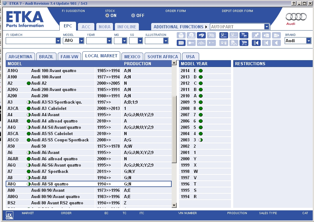Select the A5CO Audi A5/S5 Coupe/Sportback row
This screenshot has height=222, width=314.
pyautogui.click(x=89, y=140)
